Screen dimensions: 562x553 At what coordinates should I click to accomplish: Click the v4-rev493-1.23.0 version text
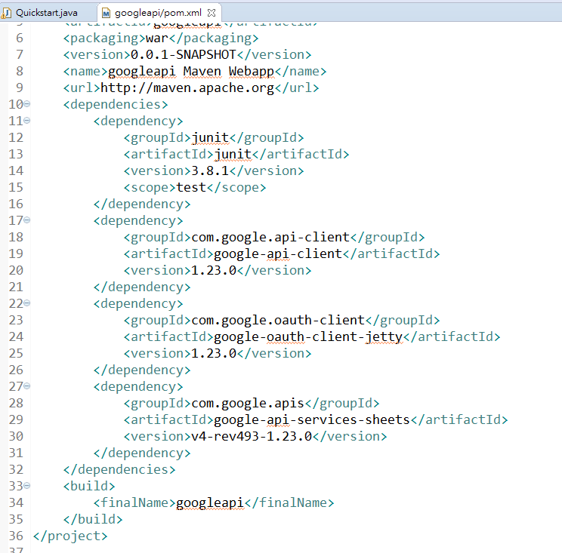(252, 436)
